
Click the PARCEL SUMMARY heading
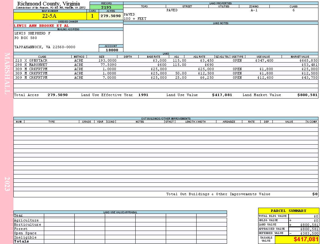coord(288,211)
